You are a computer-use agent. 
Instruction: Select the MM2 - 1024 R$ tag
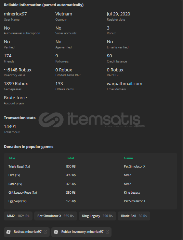click(x=18, y=216)
